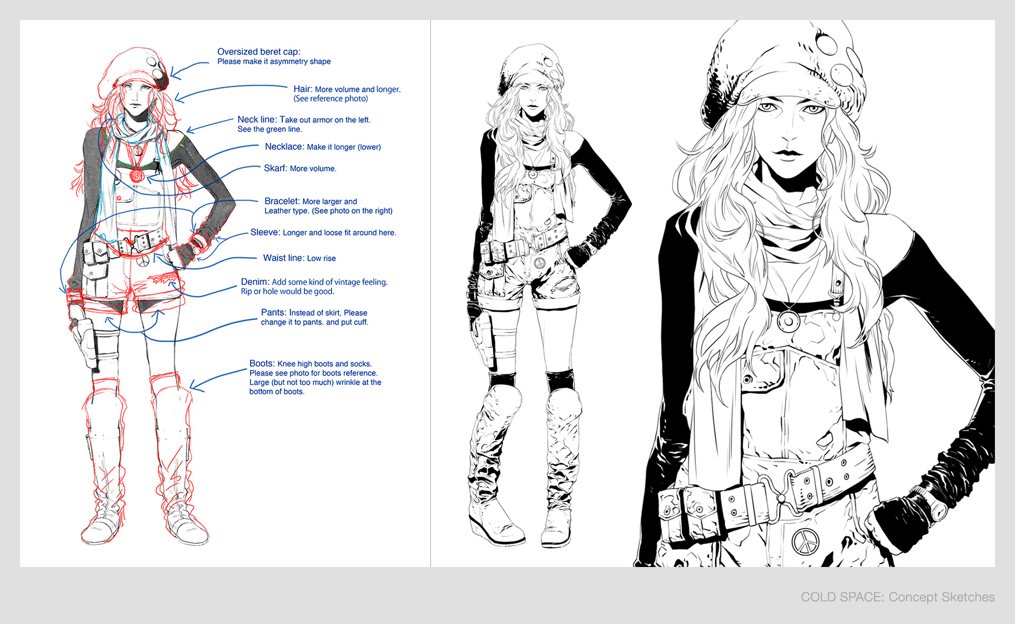The width and height of the screenshot is (1015, 624).
Task: Click the 'Please make it asymmetry shape' note
Action: (274, 62)
